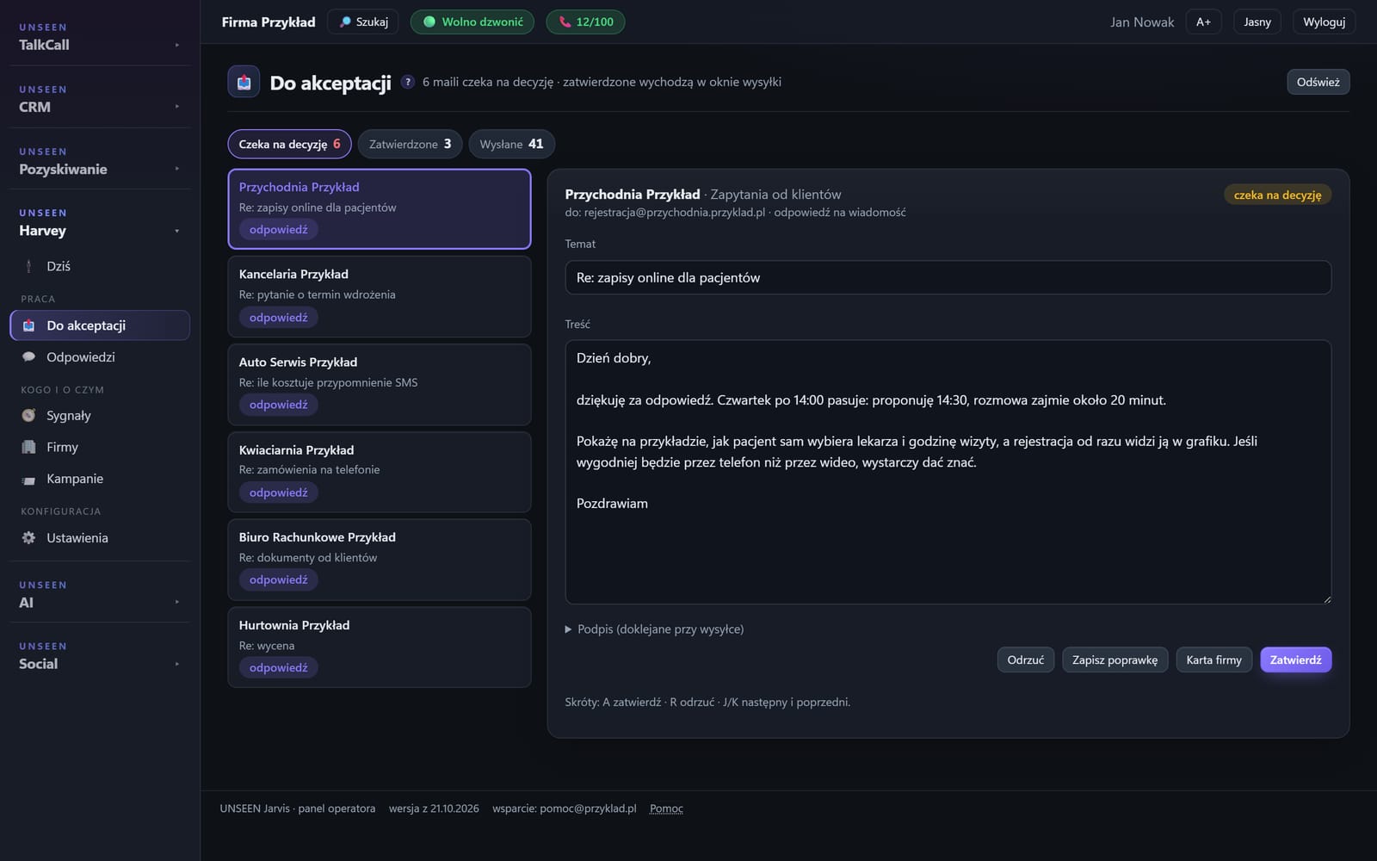Switch to Jasny theme
The width and height of the screenshot is (1377, 861).
(1257, 22)
